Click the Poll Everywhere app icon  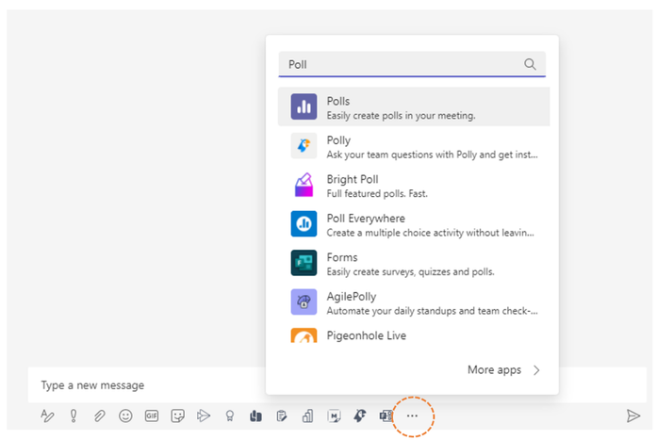coord(304,223)
